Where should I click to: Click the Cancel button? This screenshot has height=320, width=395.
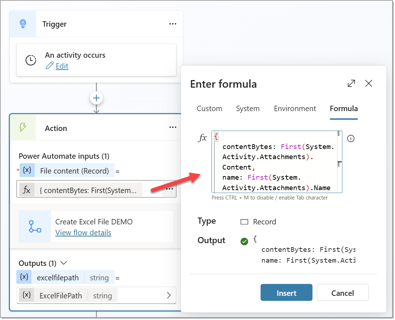coord(342,293)
